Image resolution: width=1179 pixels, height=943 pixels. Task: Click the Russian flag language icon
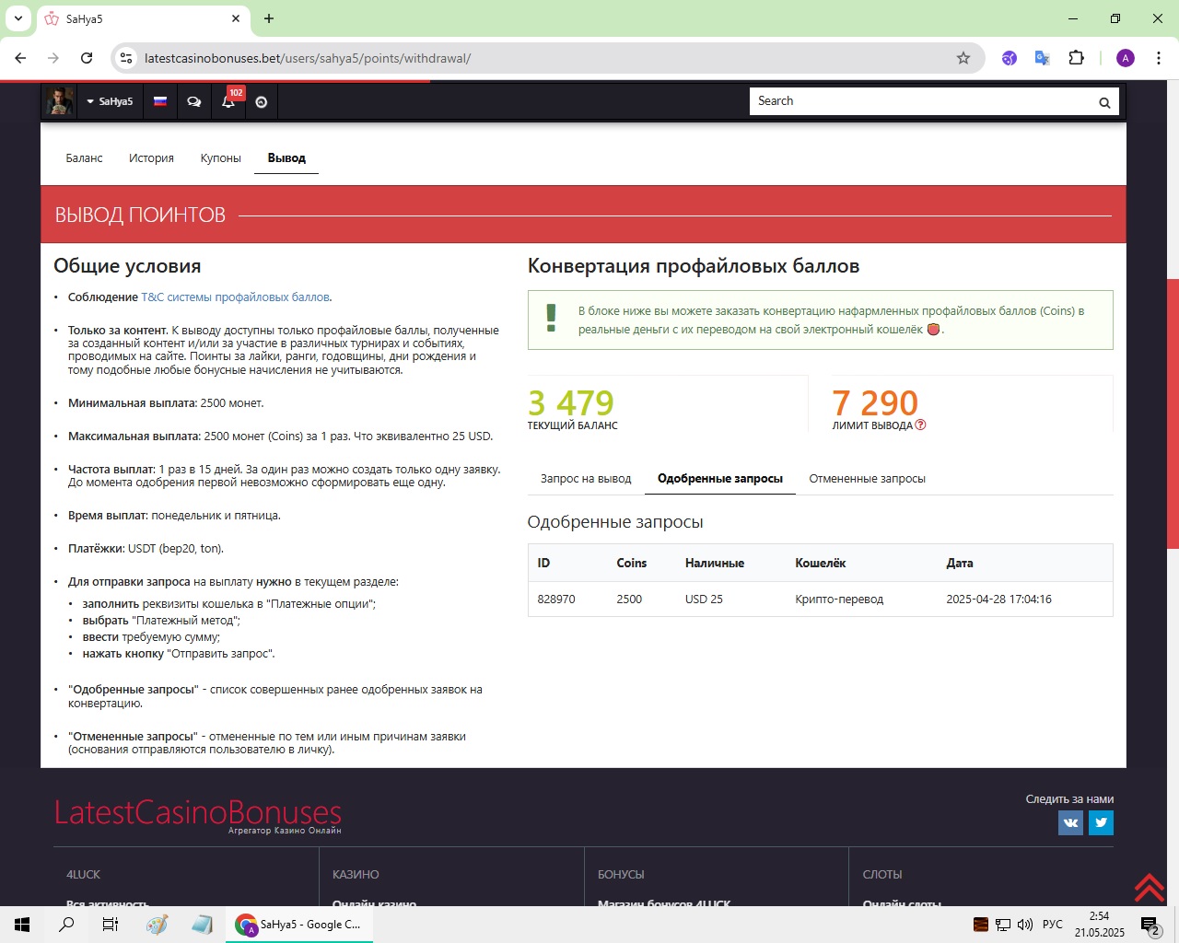click(160, 101)
